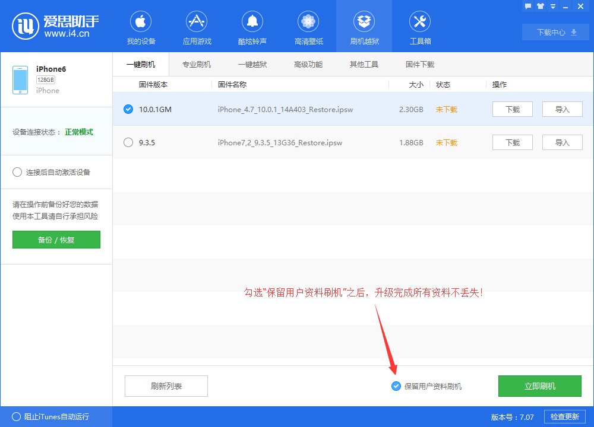The width and height of the screenshot is (594, 427).
Task: Expand the title bar chevron menu
Action: point(554,6)
